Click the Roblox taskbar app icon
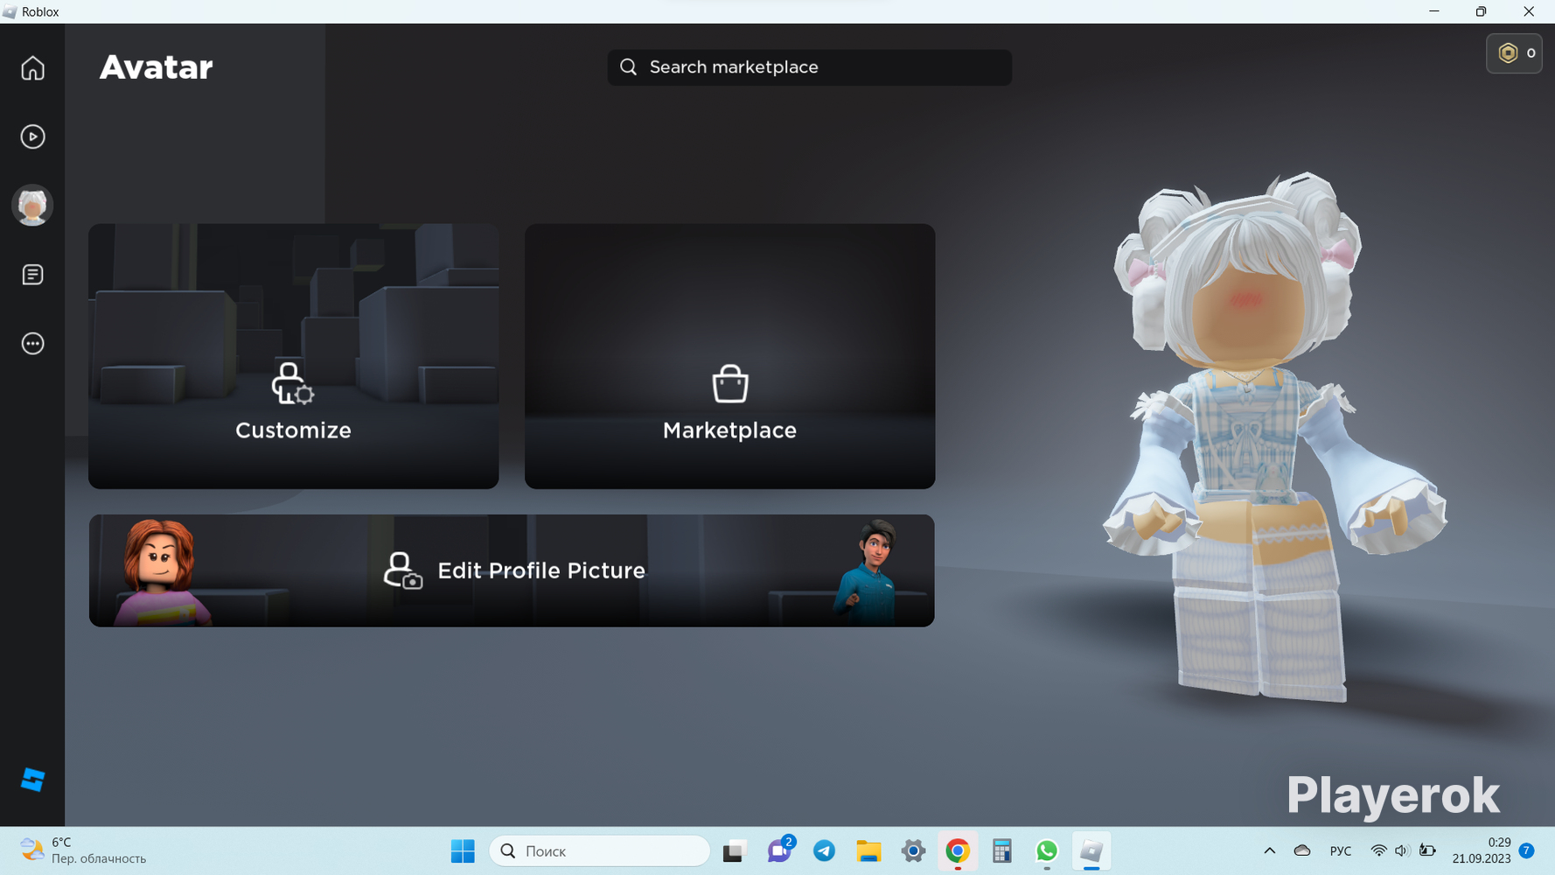Image resolution: width=1555 pixels, height=875 pixels. coord(1091,850)
